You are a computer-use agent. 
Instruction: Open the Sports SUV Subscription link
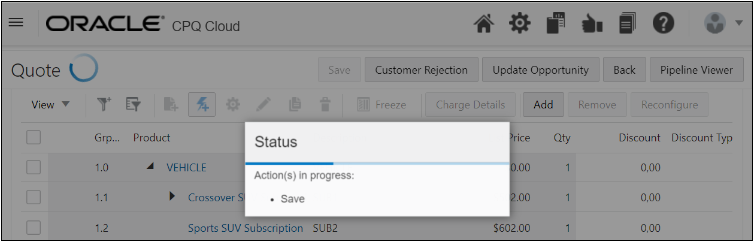[246, 228]
